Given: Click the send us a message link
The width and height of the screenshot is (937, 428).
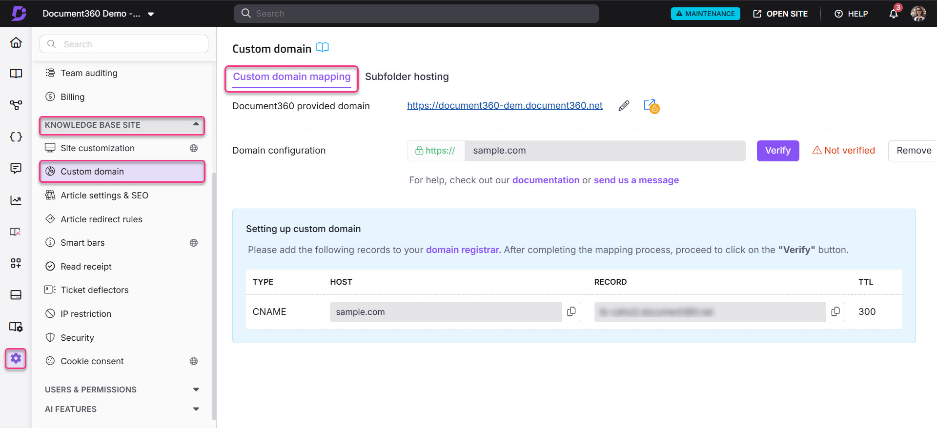Looking at the screenshot, I should click(x=636, y=180).
